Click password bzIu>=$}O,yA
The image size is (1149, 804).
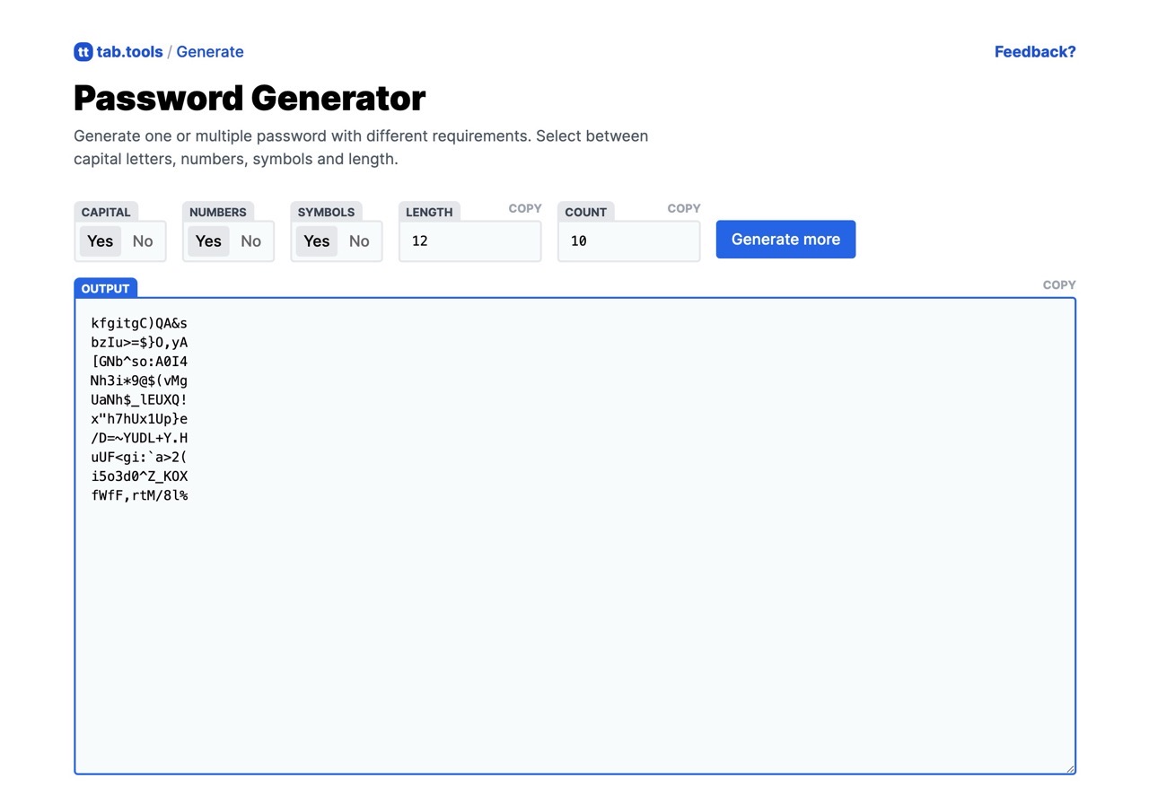(x=139, y=342)
